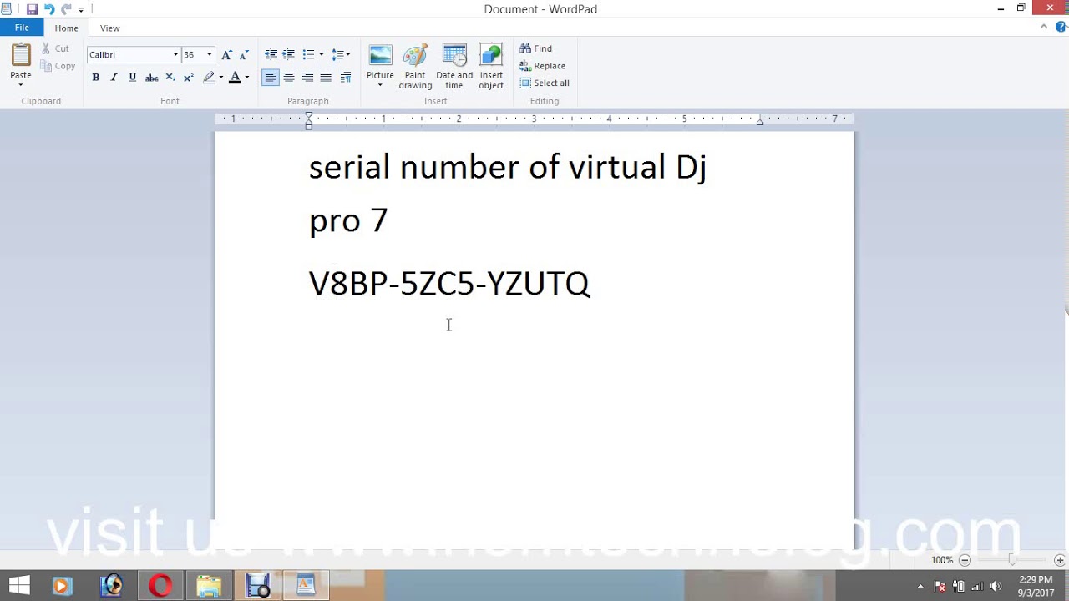
Task: Undo the last action
Action: point(49,9)
